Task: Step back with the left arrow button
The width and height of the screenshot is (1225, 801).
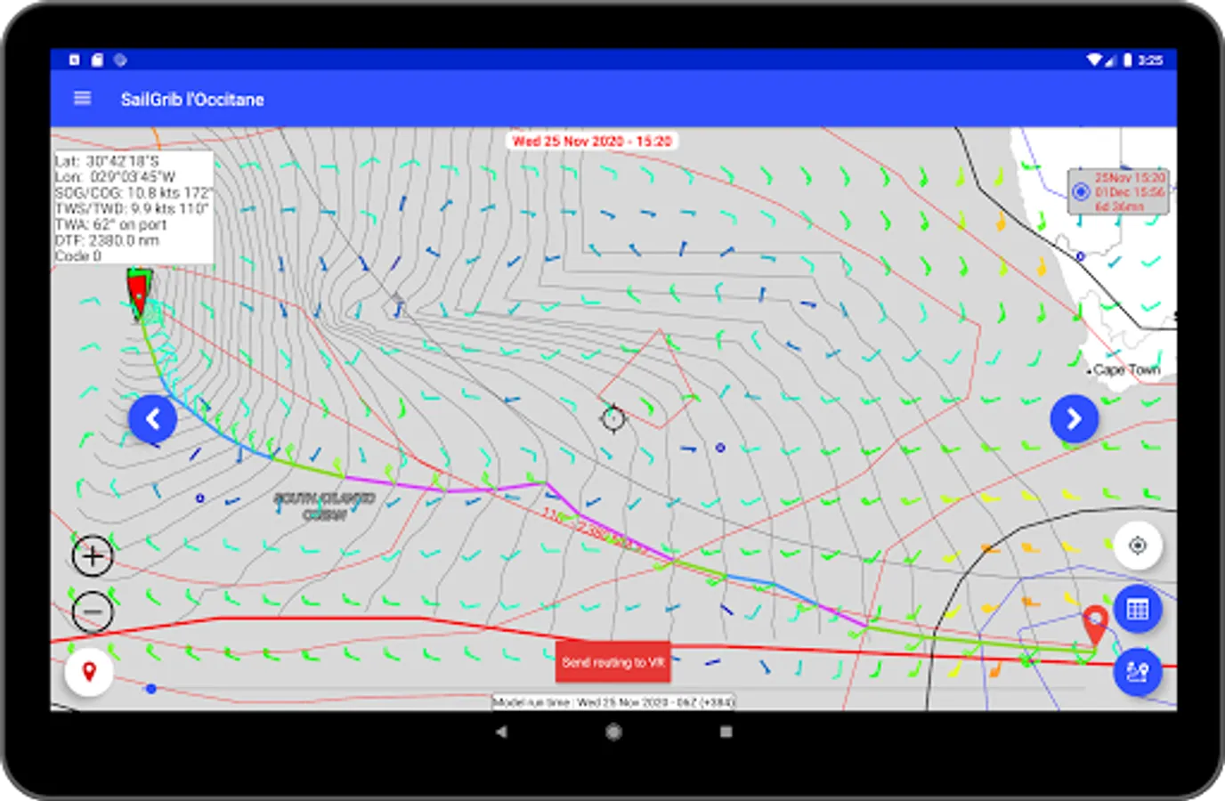Action: (153, 419)
